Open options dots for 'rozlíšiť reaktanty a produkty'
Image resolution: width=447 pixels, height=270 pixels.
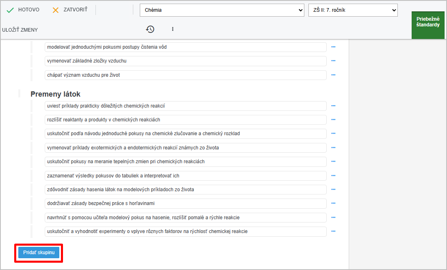coord(333,120)
